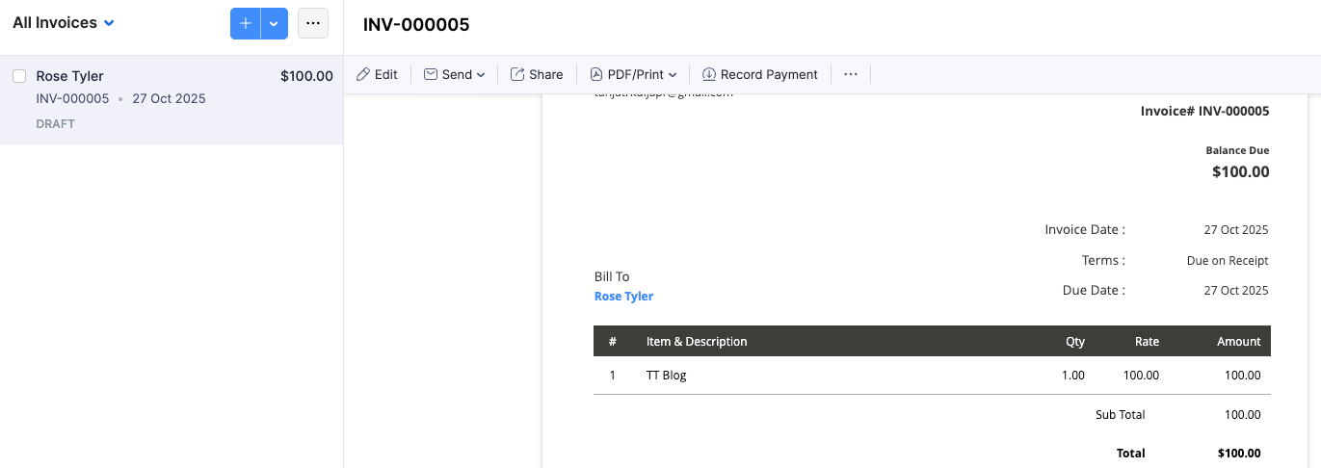Click the INV-000005 page heading

(416, 25)
